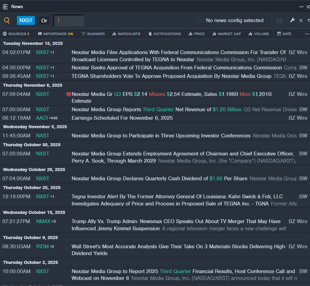310x286 pixels.
Task: Expand the Market Cap filter
Action: click(x=226, y=34)
